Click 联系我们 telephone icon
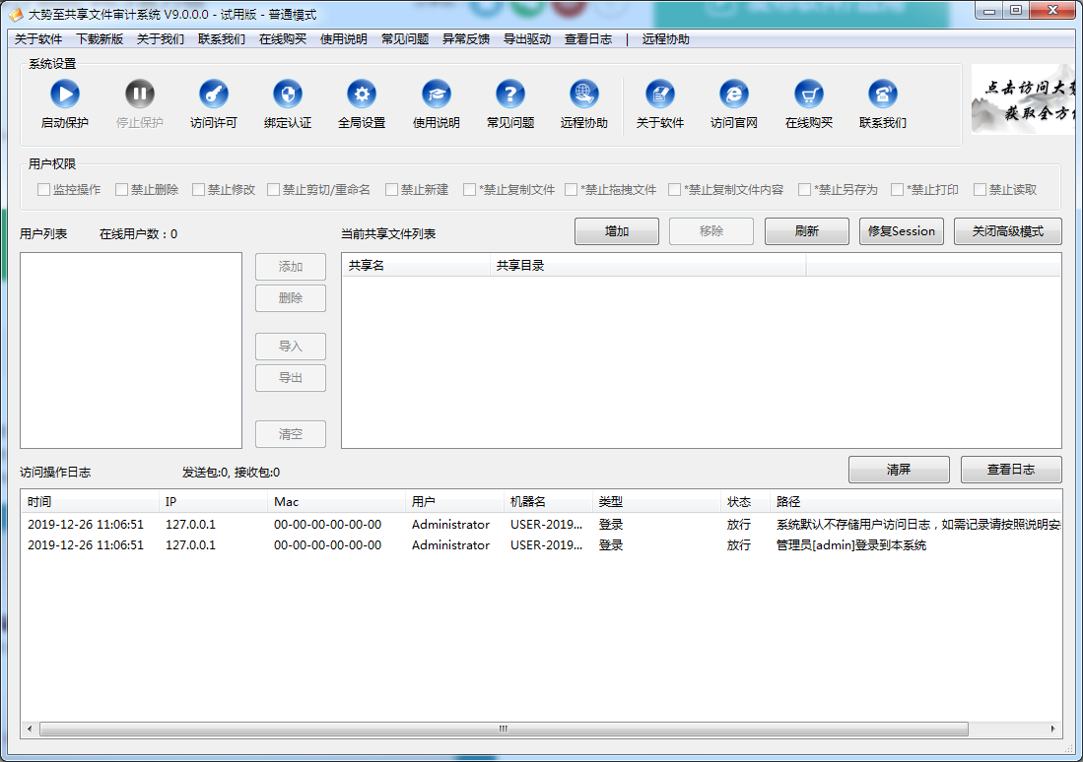Viewport: 1083px width, 762px height. pyautogui.click(x=883, y=94)
